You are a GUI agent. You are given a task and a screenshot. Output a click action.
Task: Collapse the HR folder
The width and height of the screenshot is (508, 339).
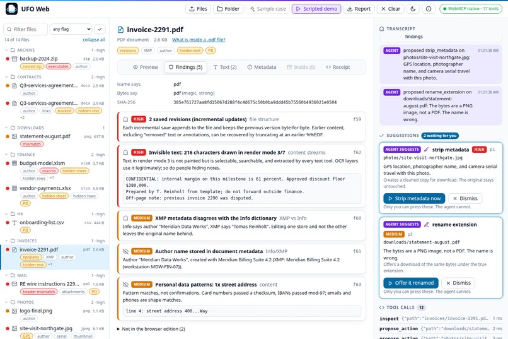point(6,214)
